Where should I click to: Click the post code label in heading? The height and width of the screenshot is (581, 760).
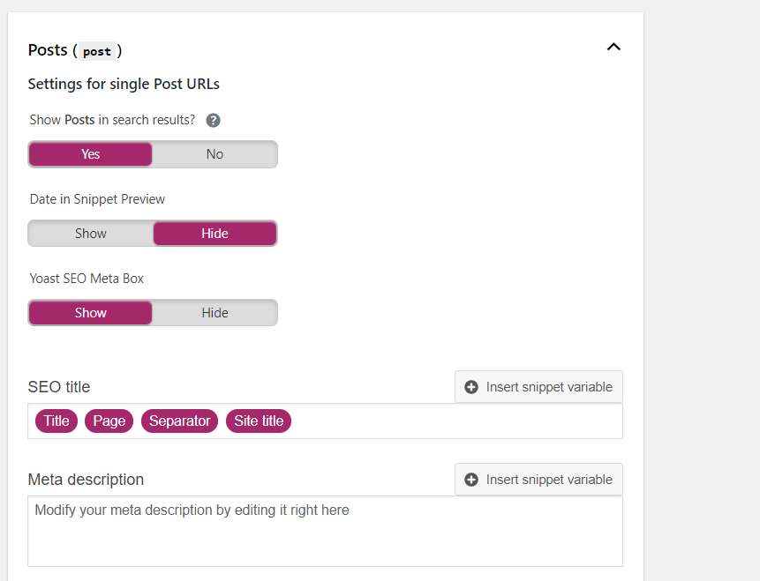click(x=97, y=51)
